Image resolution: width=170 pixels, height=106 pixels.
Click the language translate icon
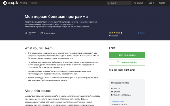pyautogui.click(x=135, y=3)
